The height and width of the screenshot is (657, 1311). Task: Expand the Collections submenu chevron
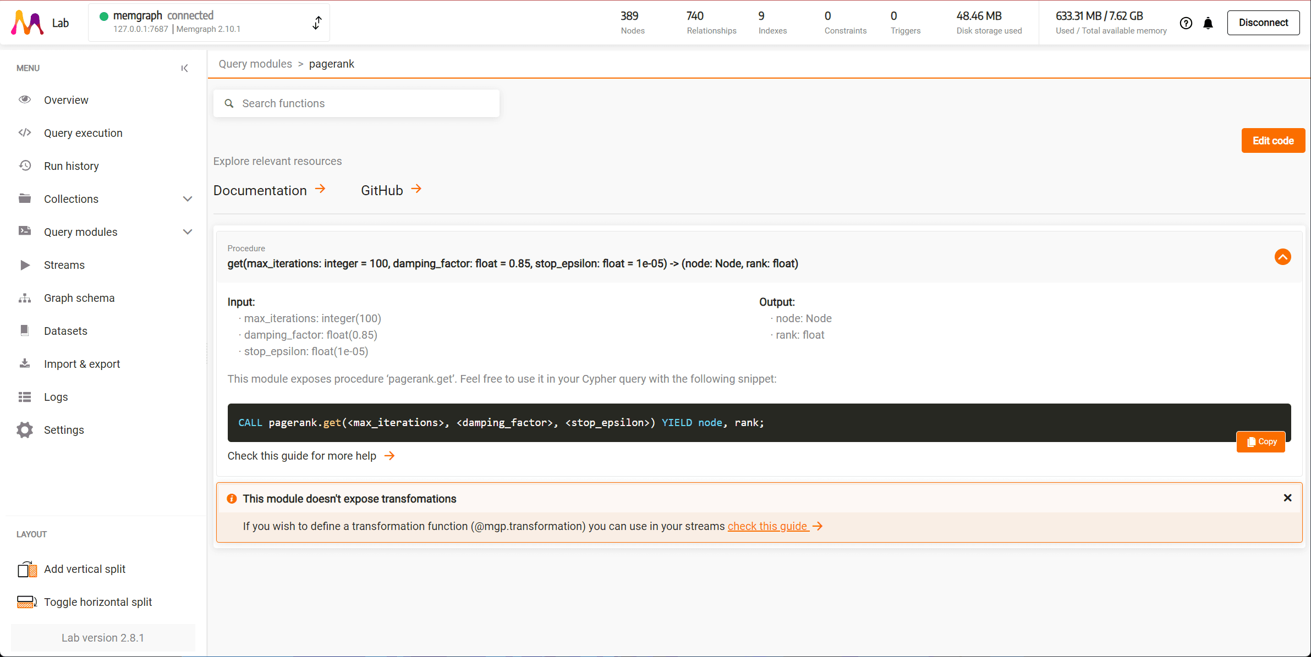188,199
